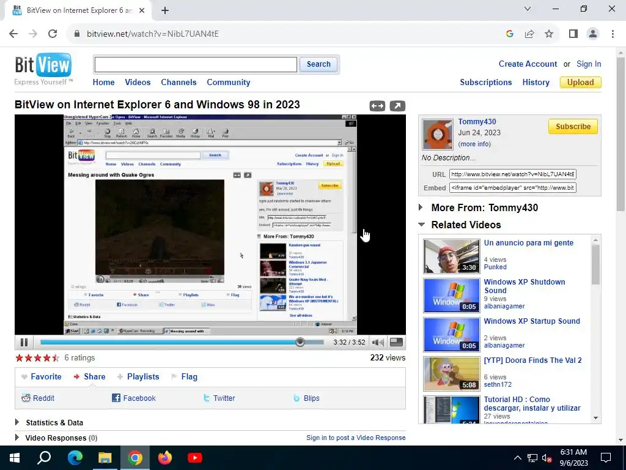Open the Subscriptions page
The image size is (626, 470).
486,83
